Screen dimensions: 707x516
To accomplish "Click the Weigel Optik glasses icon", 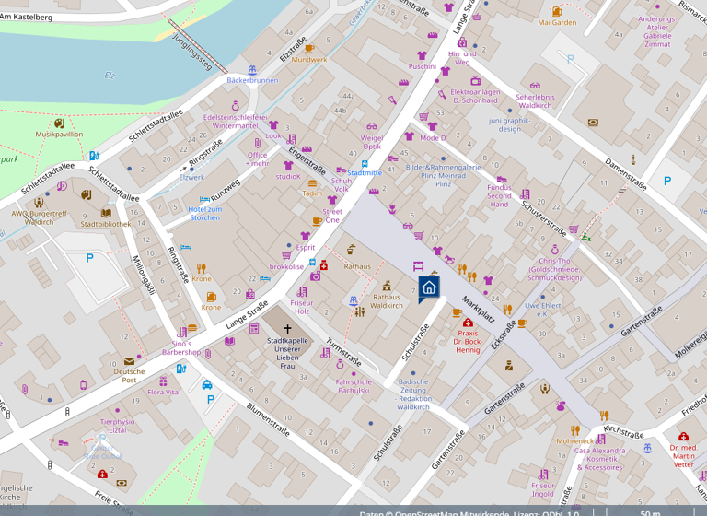I will pyautogui.click(x=371, y=126).
